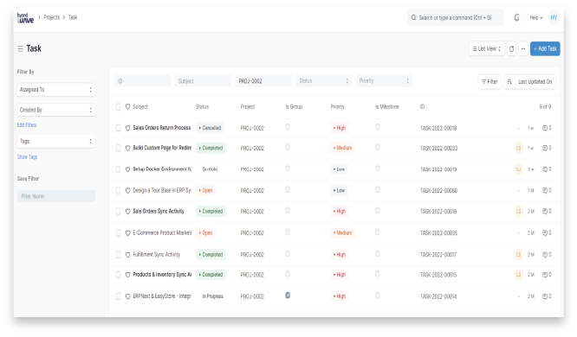Open the Priority filter dropdown

point(384,81)
